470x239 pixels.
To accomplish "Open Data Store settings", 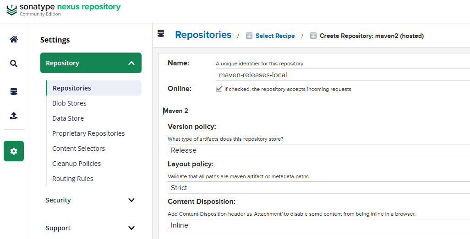I will [x=68, y=118].
